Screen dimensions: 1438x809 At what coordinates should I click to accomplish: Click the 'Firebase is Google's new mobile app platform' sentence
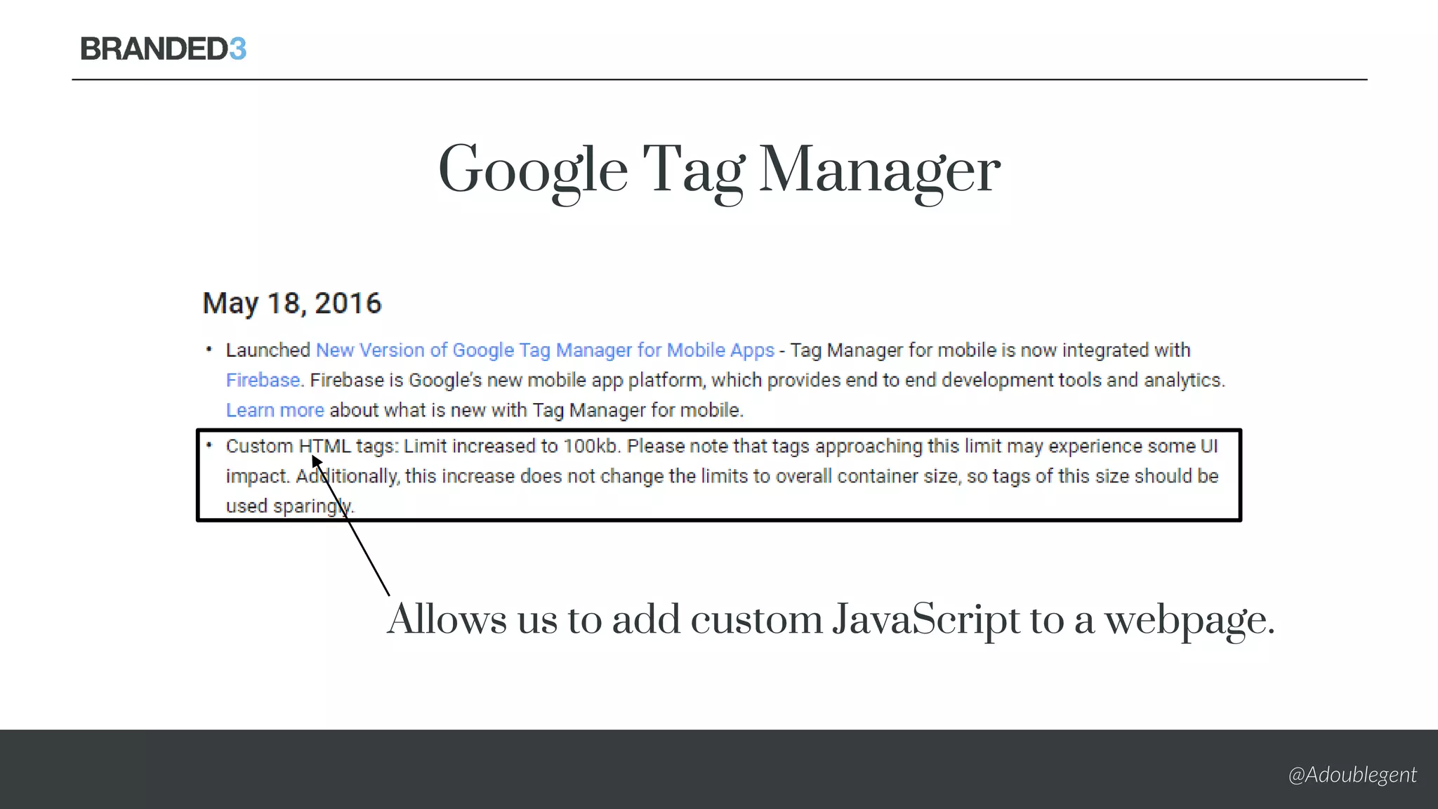pyautogui.click(x=508, y=380)
